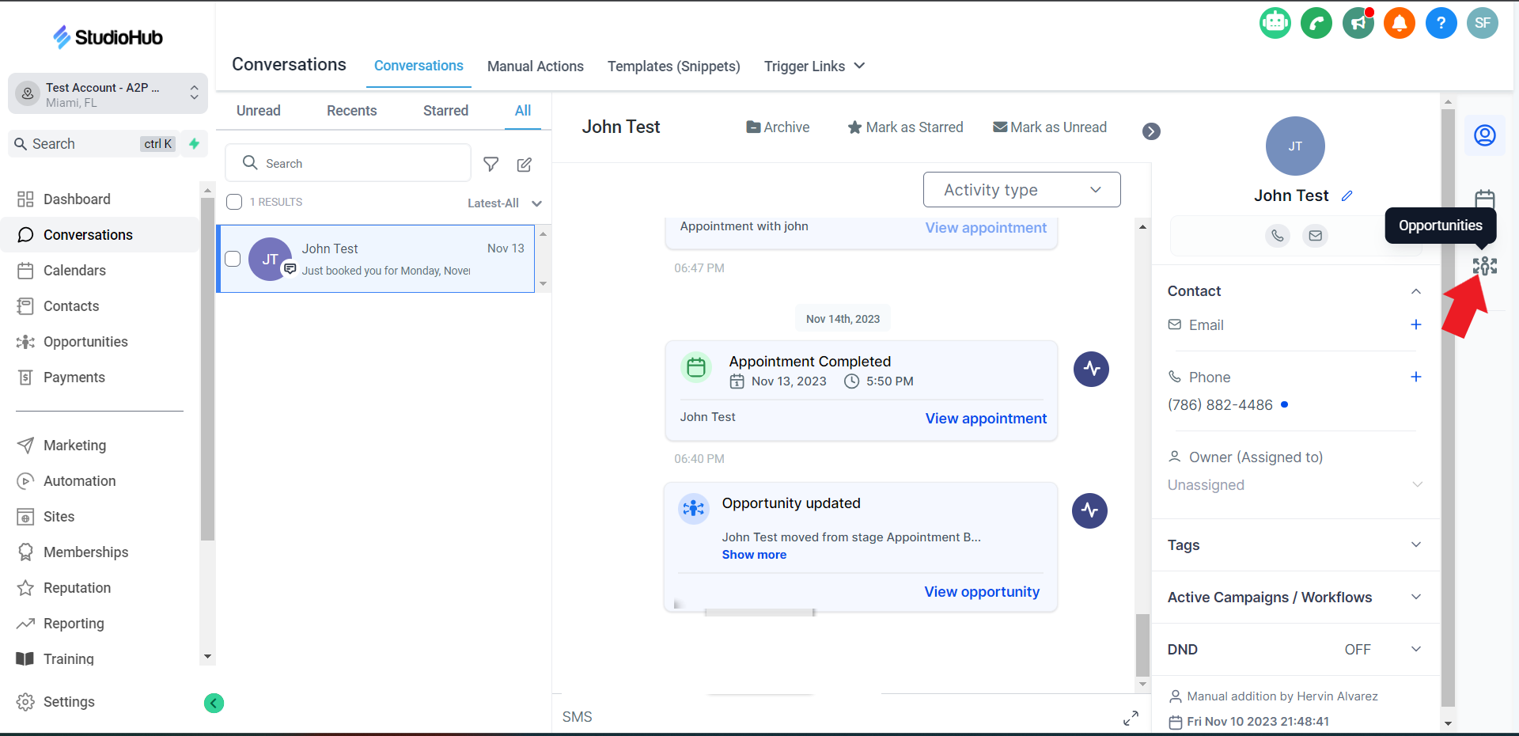Open Calendars in the sidebar
Image resolution: width=1519 pixels, height=736 pixels.
(74, 271)
